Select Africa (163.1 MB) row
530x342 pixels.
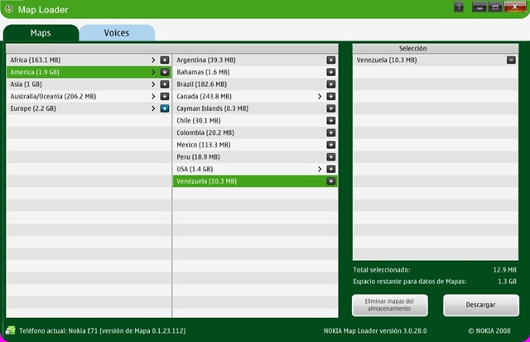[89, 60]
